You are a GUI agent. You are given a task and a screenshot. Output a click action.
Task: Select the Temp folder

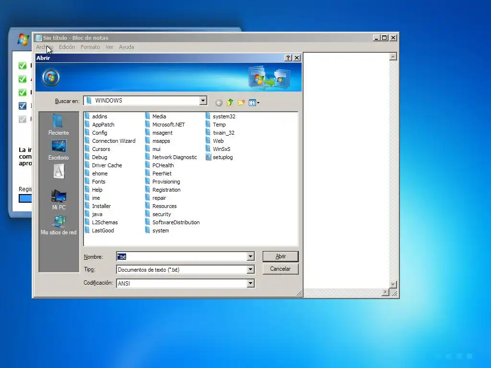pyautogui.click(x=216, y=125)
